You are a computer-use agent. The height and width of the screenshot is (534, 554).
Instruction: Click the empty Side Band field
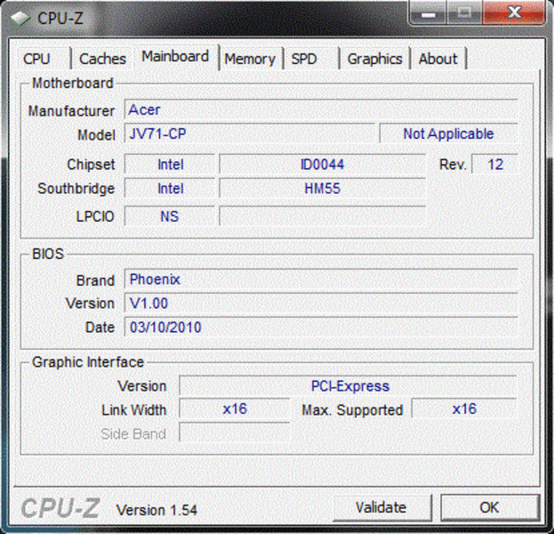coord(235,433)
